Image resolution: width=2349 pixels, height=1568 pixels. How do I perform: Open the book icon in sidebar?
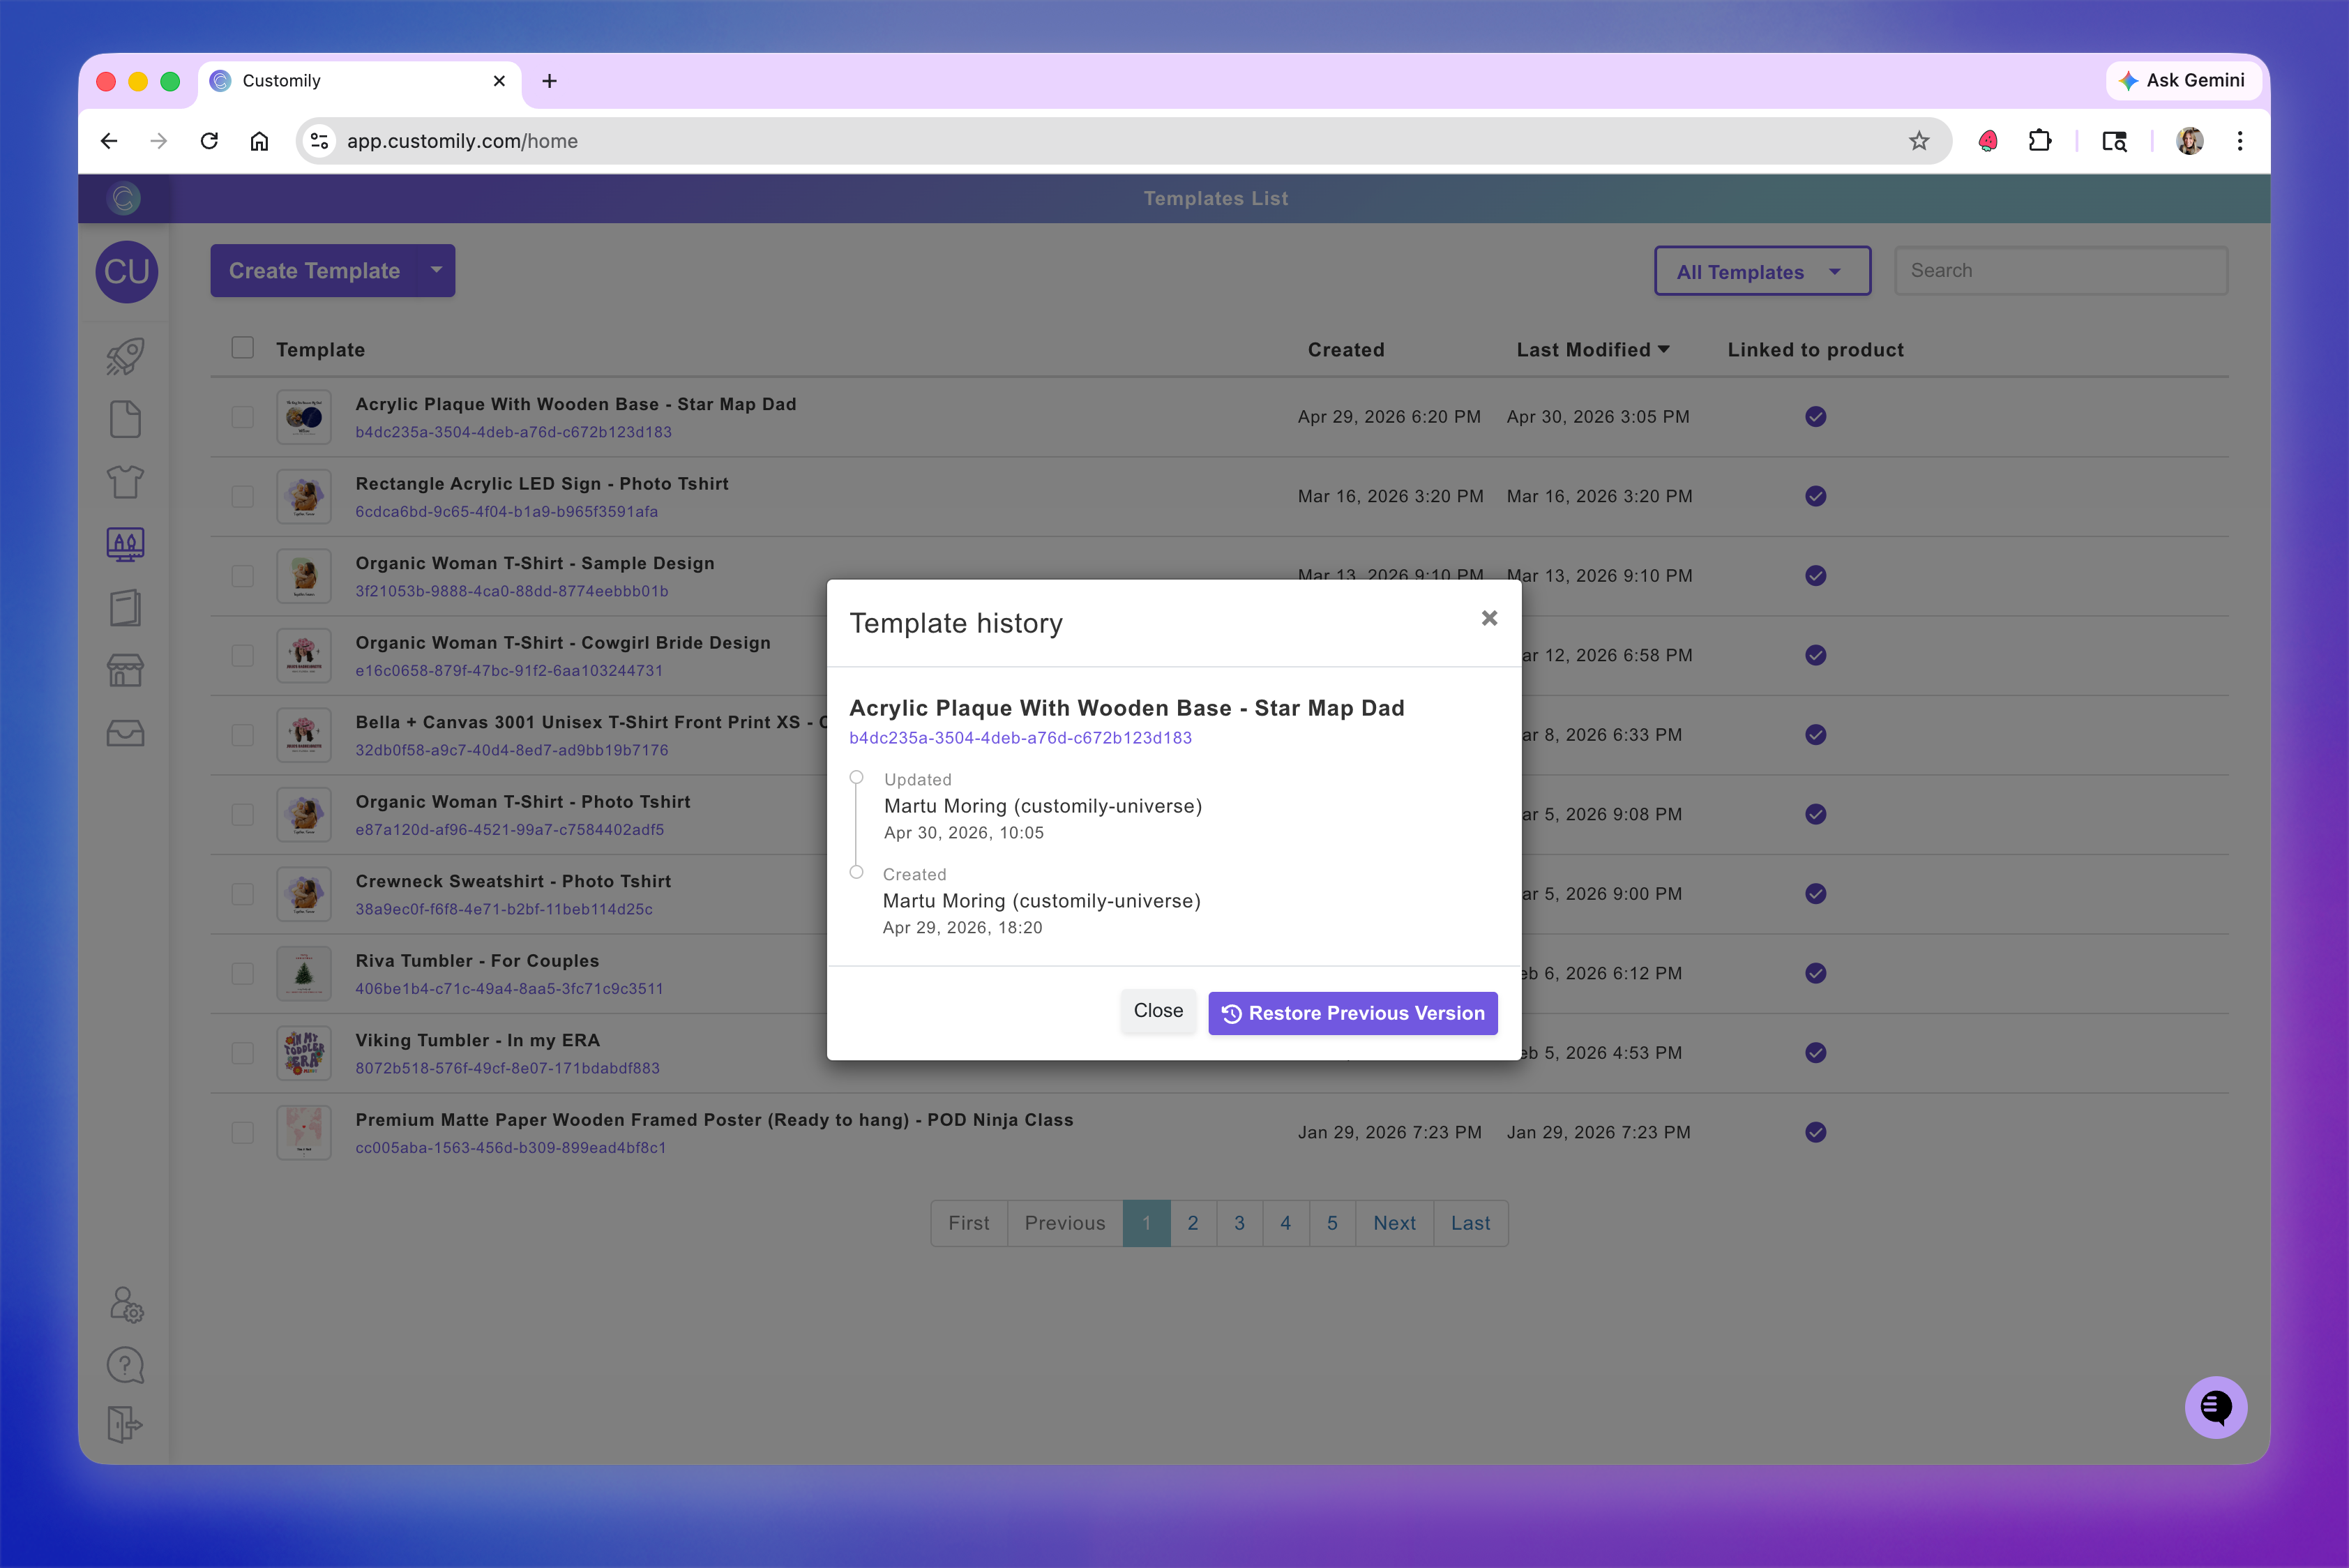click(125, 607)
